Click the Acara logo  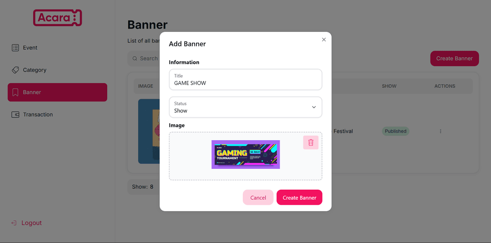[x=57, y=18]
